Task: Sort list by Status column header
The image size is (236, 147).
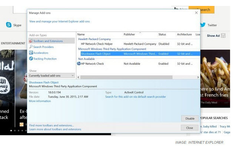Action: 162,34
